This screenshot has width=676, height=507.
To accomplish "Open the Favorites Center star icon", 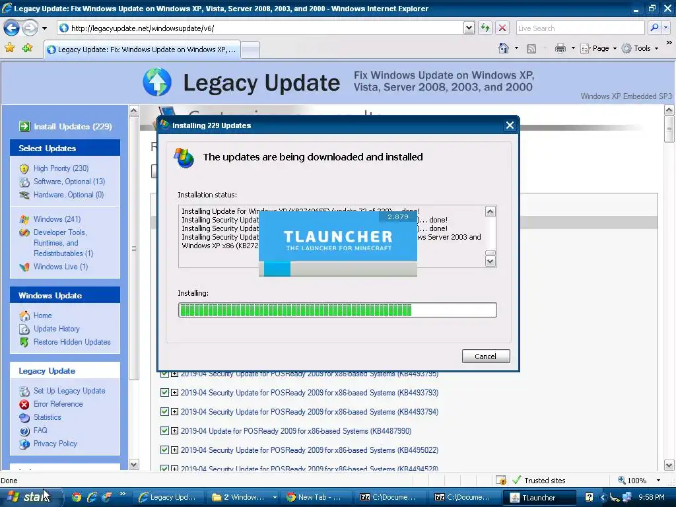I will [9, 48].
